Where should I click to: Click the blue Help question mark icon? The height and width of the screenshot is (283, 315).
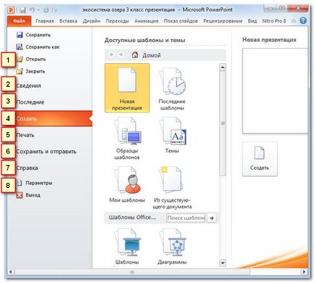303,21
